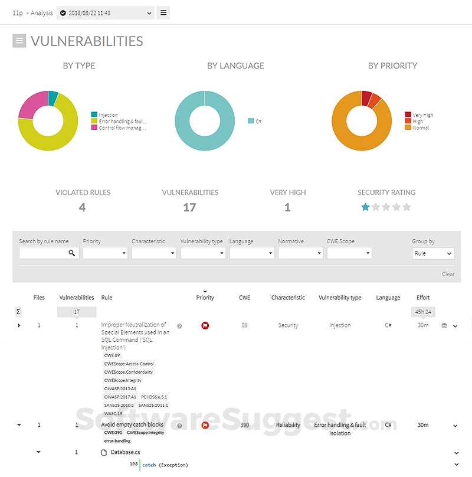Click inside the Search by rule name field
The image size is (472, 477).
pyautogui.click(x=41, y=253)
